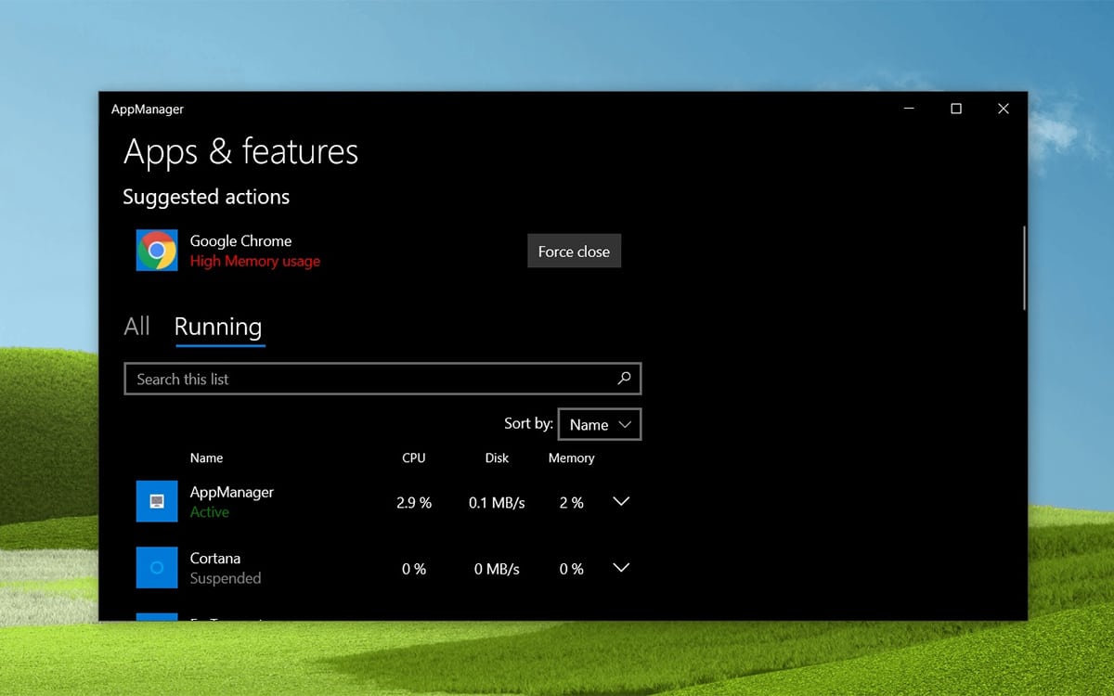
Task: Minimize the AppManager window
Action: (909, 109)
